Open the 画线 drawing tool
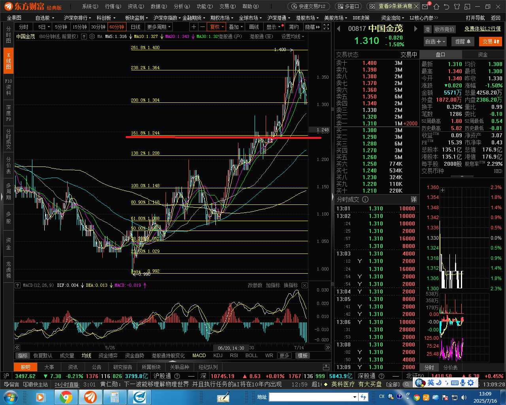The height and width of the screenshot is (405, 506). point(254,27)
